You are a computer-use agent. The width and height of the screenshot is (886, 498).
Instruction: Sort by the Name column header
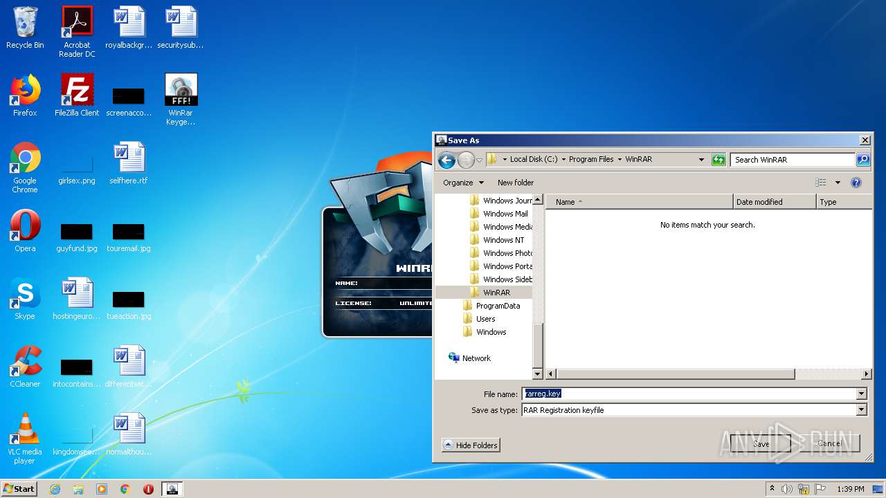point(640,202)
